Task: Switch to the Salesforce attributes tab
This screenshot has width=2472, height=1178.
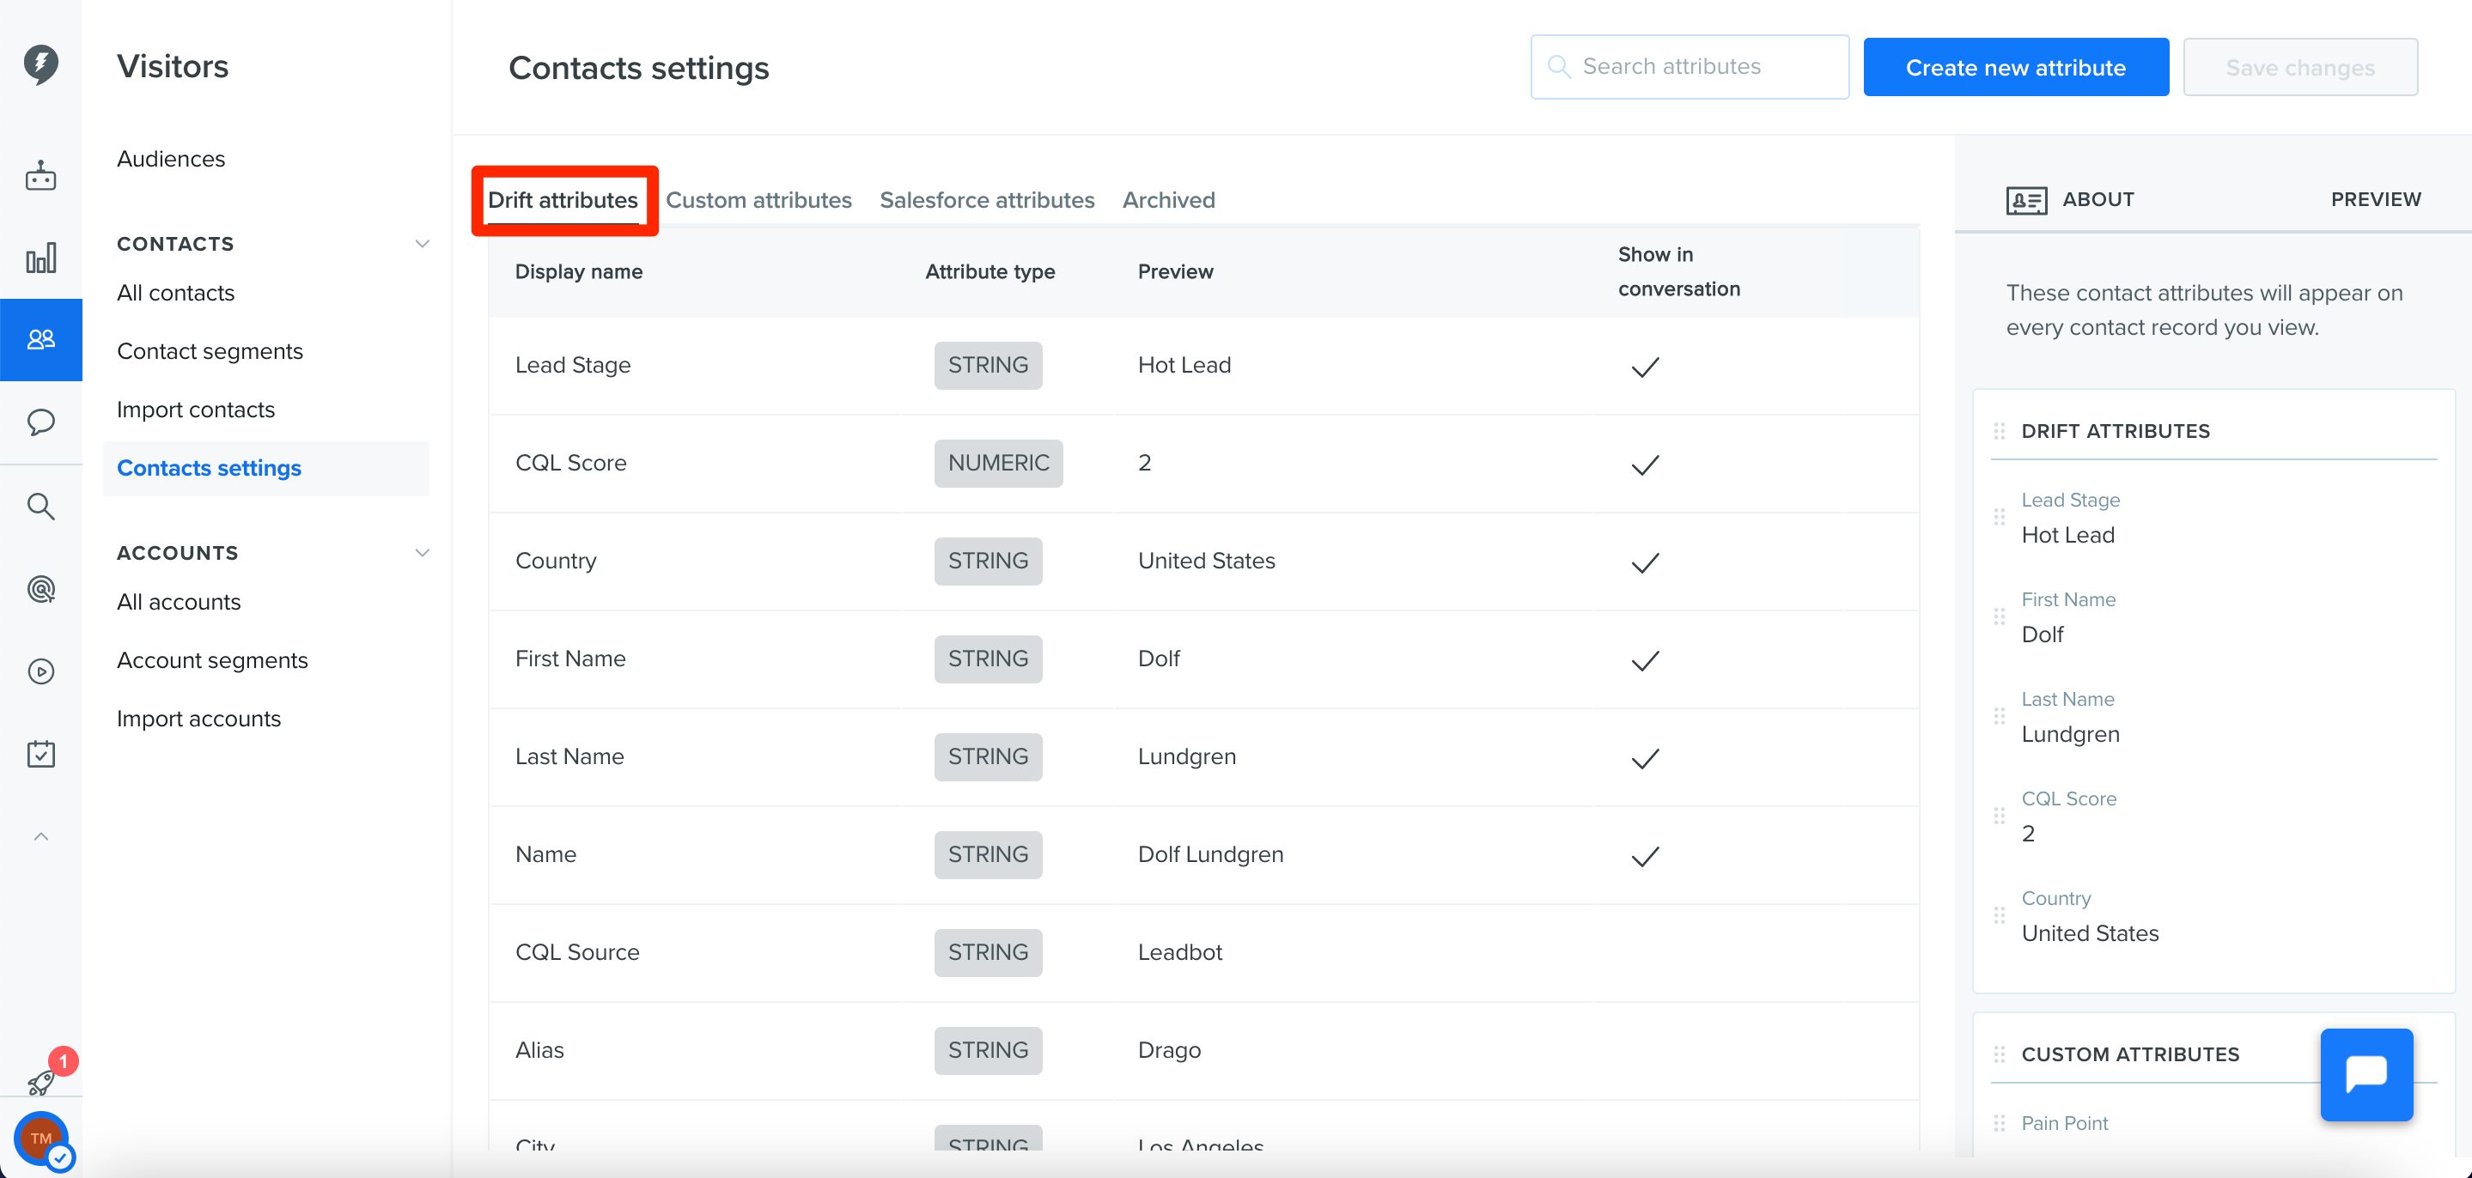Action: [987, 199]
